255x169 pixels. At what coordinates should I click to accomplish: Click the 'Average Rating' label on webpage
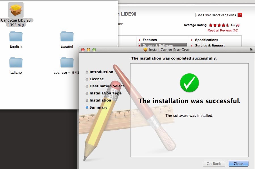(195, 25)
